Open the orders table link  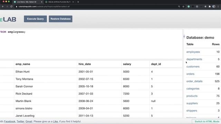(190, 74)
